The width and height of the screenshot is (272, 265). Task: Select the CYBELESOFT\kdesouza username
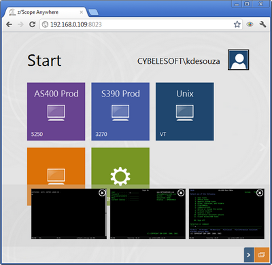pos(179,61)
